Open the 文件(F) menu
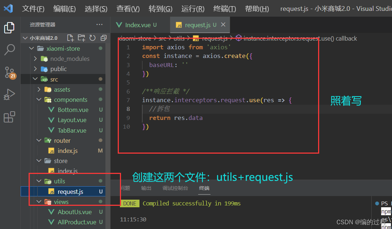This screenshot has width=392, height=229. pyautogui.click(x=33, y=9)
